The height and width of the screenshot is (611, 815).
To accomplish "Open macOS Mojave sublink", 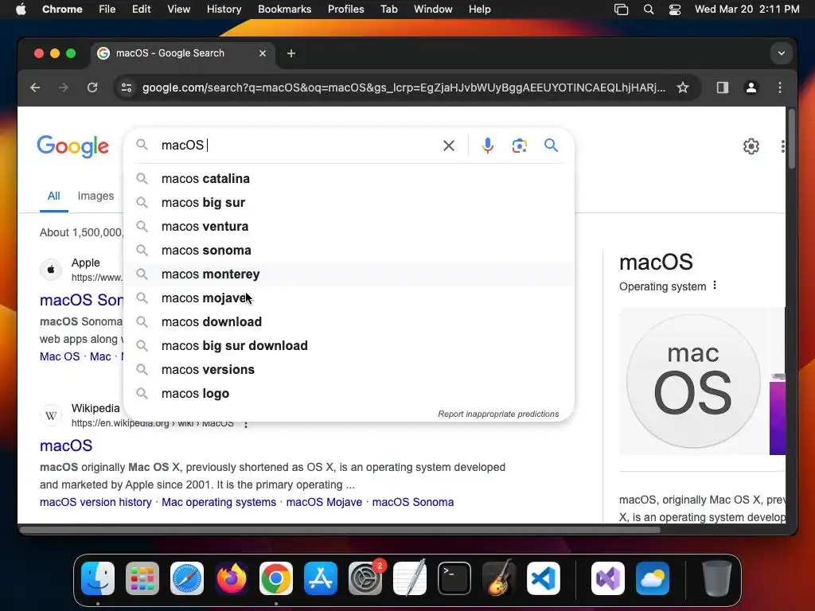I will tap(324, 503).
